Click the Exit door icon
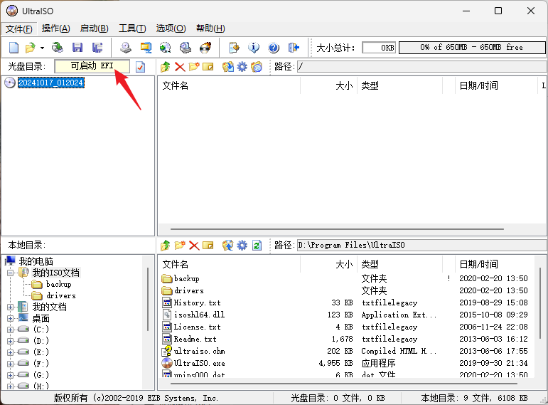The height and width of the screenshot is (405, 548). (x=294, y=47)
